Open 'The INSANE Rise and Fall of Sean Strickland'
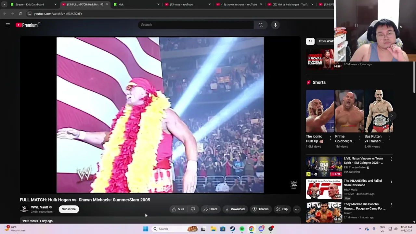 pos(363,183)
